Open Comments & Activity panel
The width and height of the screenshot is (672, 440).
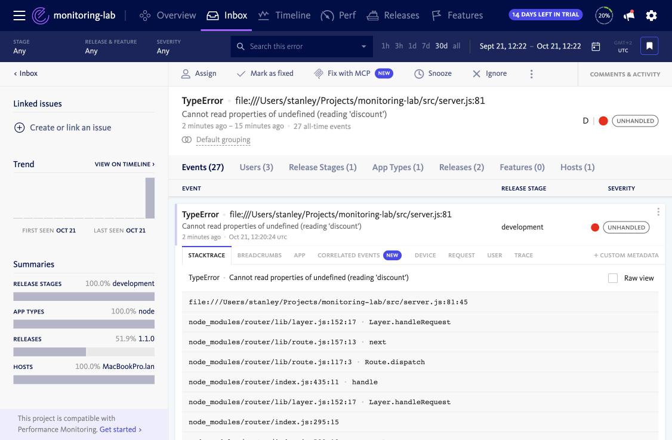pos(625,74)
